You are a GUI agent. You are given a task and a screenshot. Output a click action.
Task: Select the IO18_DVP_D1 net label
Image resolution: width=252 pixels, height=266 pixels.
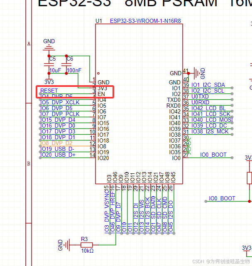point(58,137)
